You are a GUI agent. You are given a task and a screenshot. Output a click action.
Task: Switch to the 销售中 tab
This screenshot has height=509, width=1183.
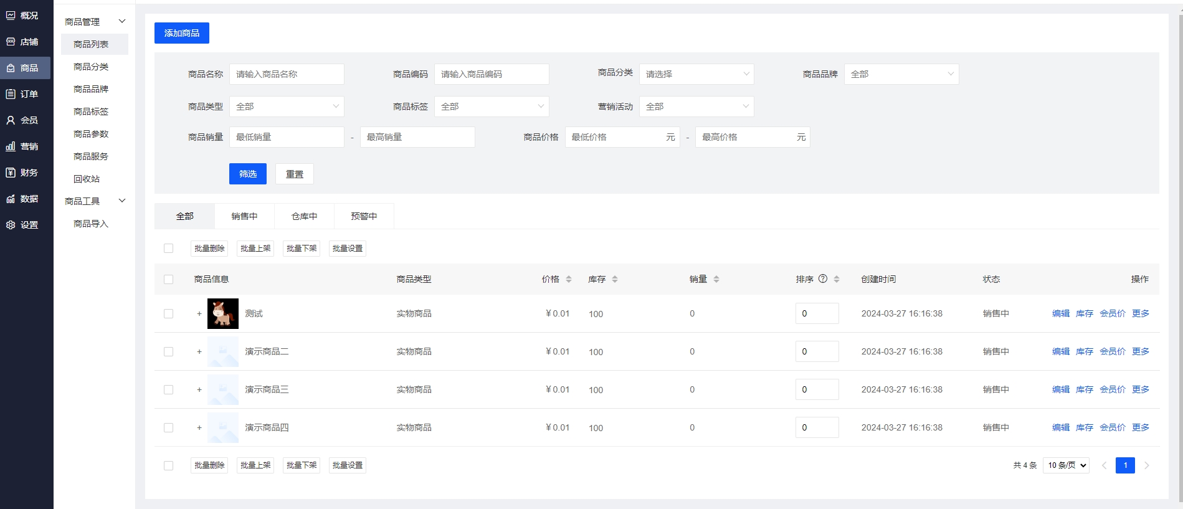244,216
